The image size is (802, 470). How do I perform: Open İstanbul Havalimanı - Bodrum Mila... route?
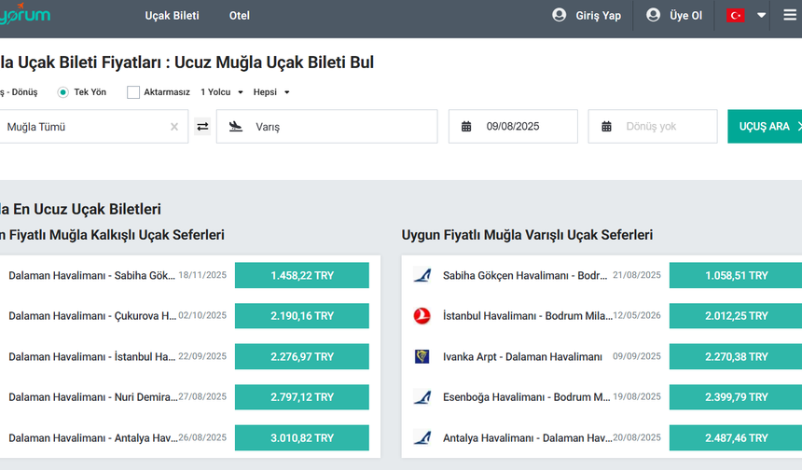(x=527, y=316)
